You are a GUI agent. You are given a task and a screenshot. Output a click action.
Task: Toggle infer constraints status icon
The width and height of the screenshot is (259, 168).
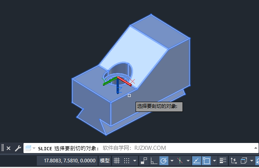144,161
